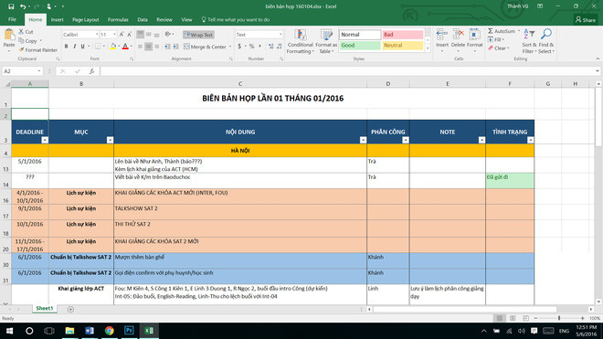Image resolution: width=603 pixels, height=339 pixels.
Task: Open Photoshop from the taskbar
Action: pos(129,331)
